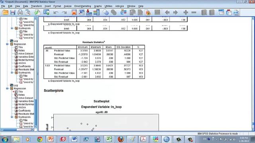Click the outline pane left scroll arrow

tap(2, 129)
